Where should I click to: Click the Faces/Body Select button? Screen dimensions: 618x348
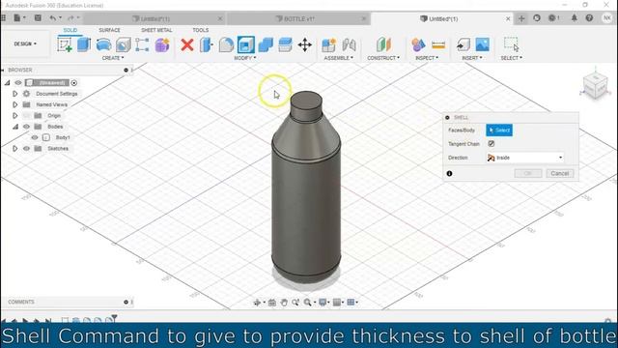(499, 130)
